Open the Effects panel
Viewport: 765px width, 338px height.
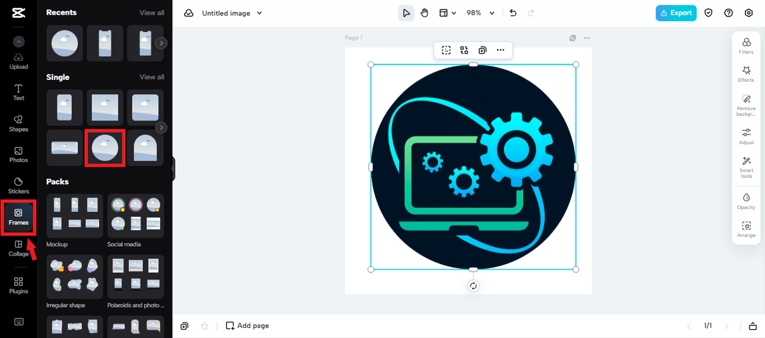pos(746,74)
